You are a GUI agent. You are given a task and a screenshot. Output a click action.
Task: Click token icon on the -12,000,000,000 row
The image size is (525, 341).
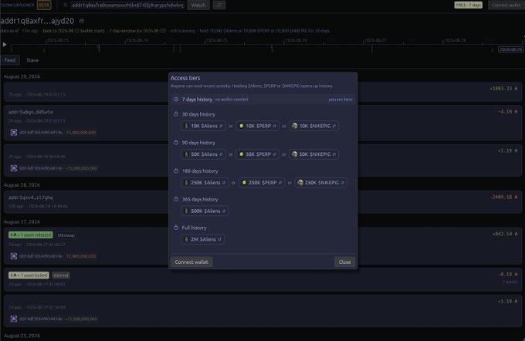pos(14,256)
